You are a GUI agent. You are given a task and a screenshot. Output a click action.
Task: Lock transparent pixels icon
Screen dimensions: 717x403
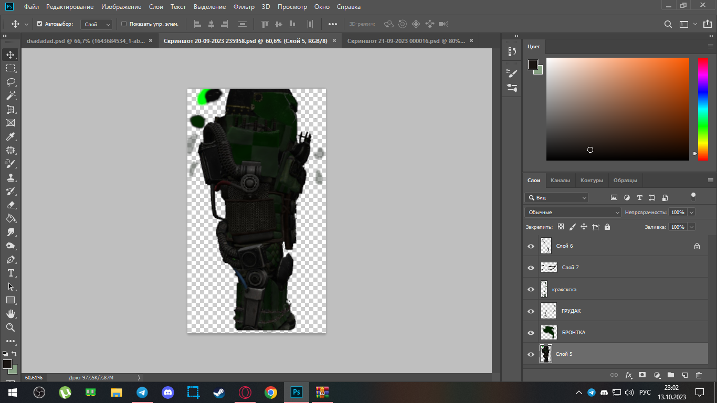[x=561, y=227]
